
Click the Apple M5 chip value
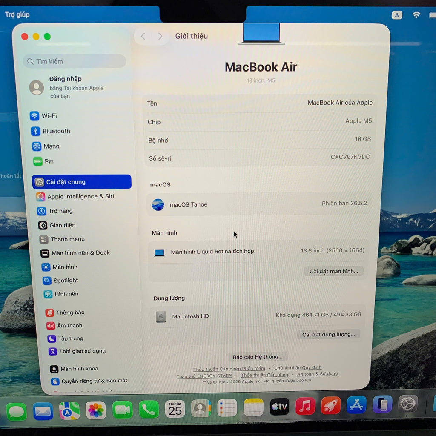(359, 121)
